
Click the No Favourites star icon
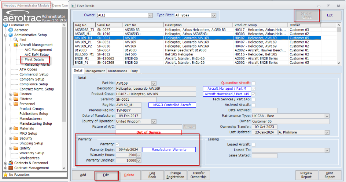click(x=5, y=175)
